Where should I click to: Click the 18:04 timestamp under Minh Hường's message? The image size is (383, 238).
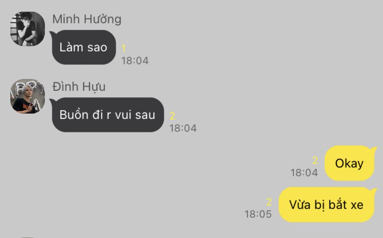pos(135,60)
